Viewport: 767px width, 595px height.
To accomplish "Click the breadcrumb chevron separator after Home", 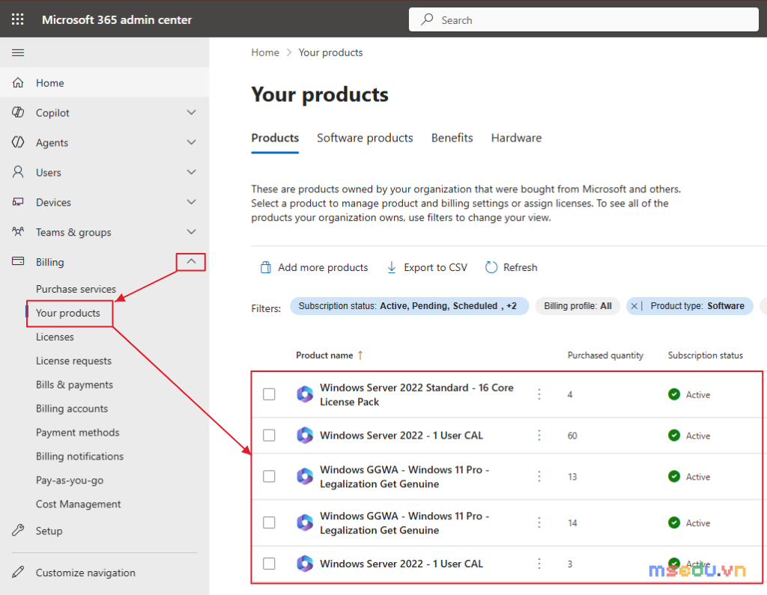I will (288, 52).
